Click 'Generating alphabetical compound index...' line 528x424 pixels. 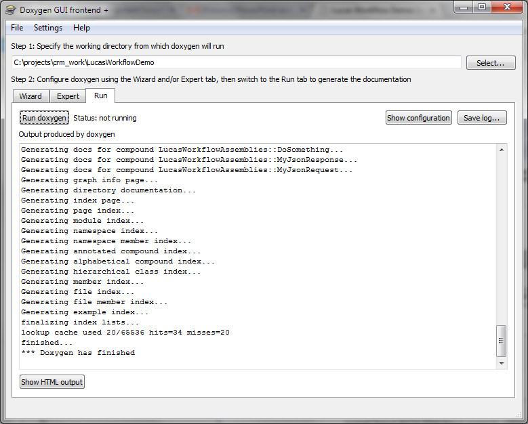pyautogui.click(x=118, y=261)
